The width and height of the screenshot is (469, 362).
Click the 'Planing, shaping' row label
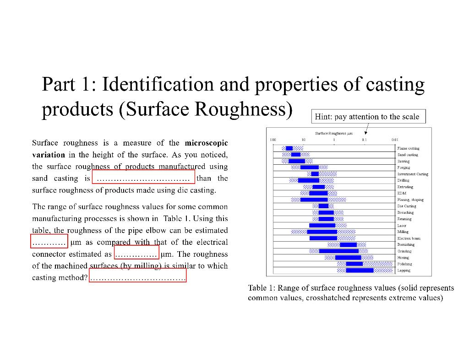pyautogui.click(x=410, y=200)
